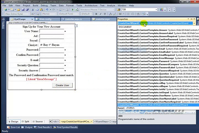
Task: Toggle Bold formatting
Action: 96,14
